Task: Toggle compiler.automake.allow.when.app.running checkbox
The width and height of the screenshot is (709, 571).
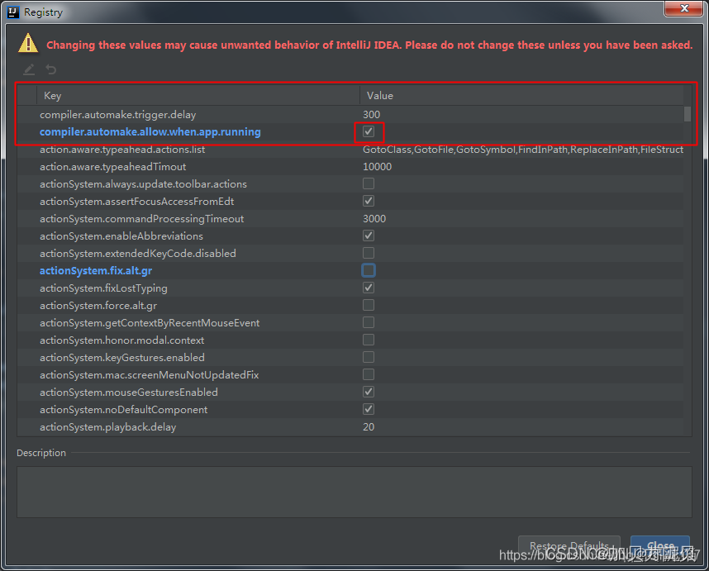Action: [369, 131]
